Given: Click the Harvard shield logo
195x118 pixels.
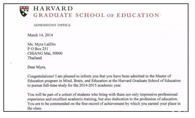Looking at the screenshot, I should [x=24, y=11].
